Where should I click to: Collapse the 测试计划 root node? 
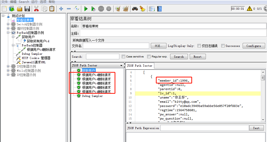click(x=3, y=16)
